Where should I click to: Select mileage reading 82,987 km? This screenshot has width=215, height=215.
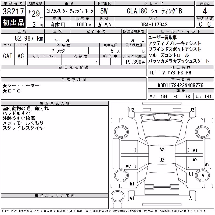29,38
